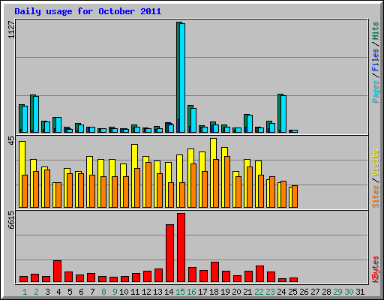Viewport: 384px width, 300px height.
Task: Click day label 12 on the x-axis
Action: coord(146,292)
